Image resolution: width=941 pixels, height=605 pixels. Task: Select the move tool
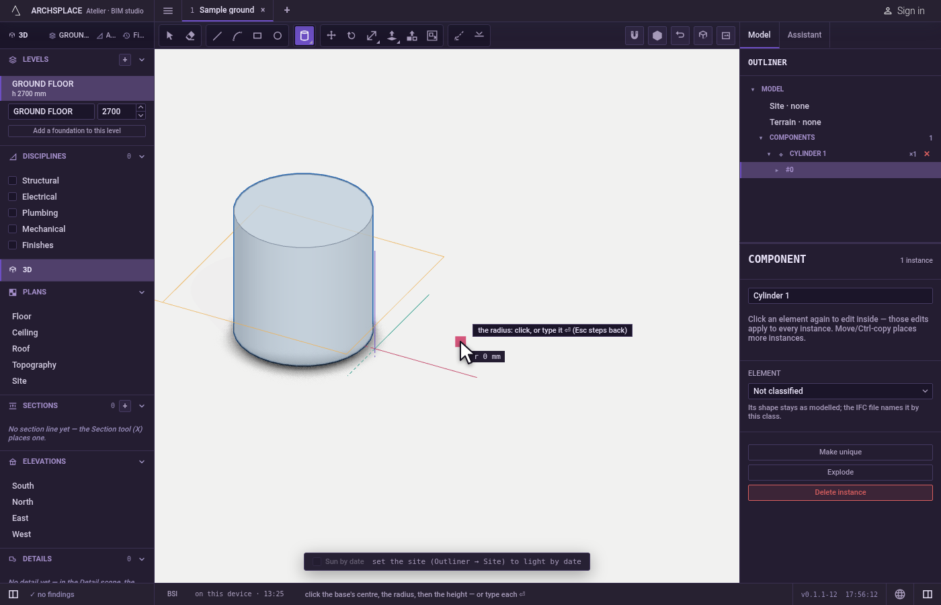(331, 36)
